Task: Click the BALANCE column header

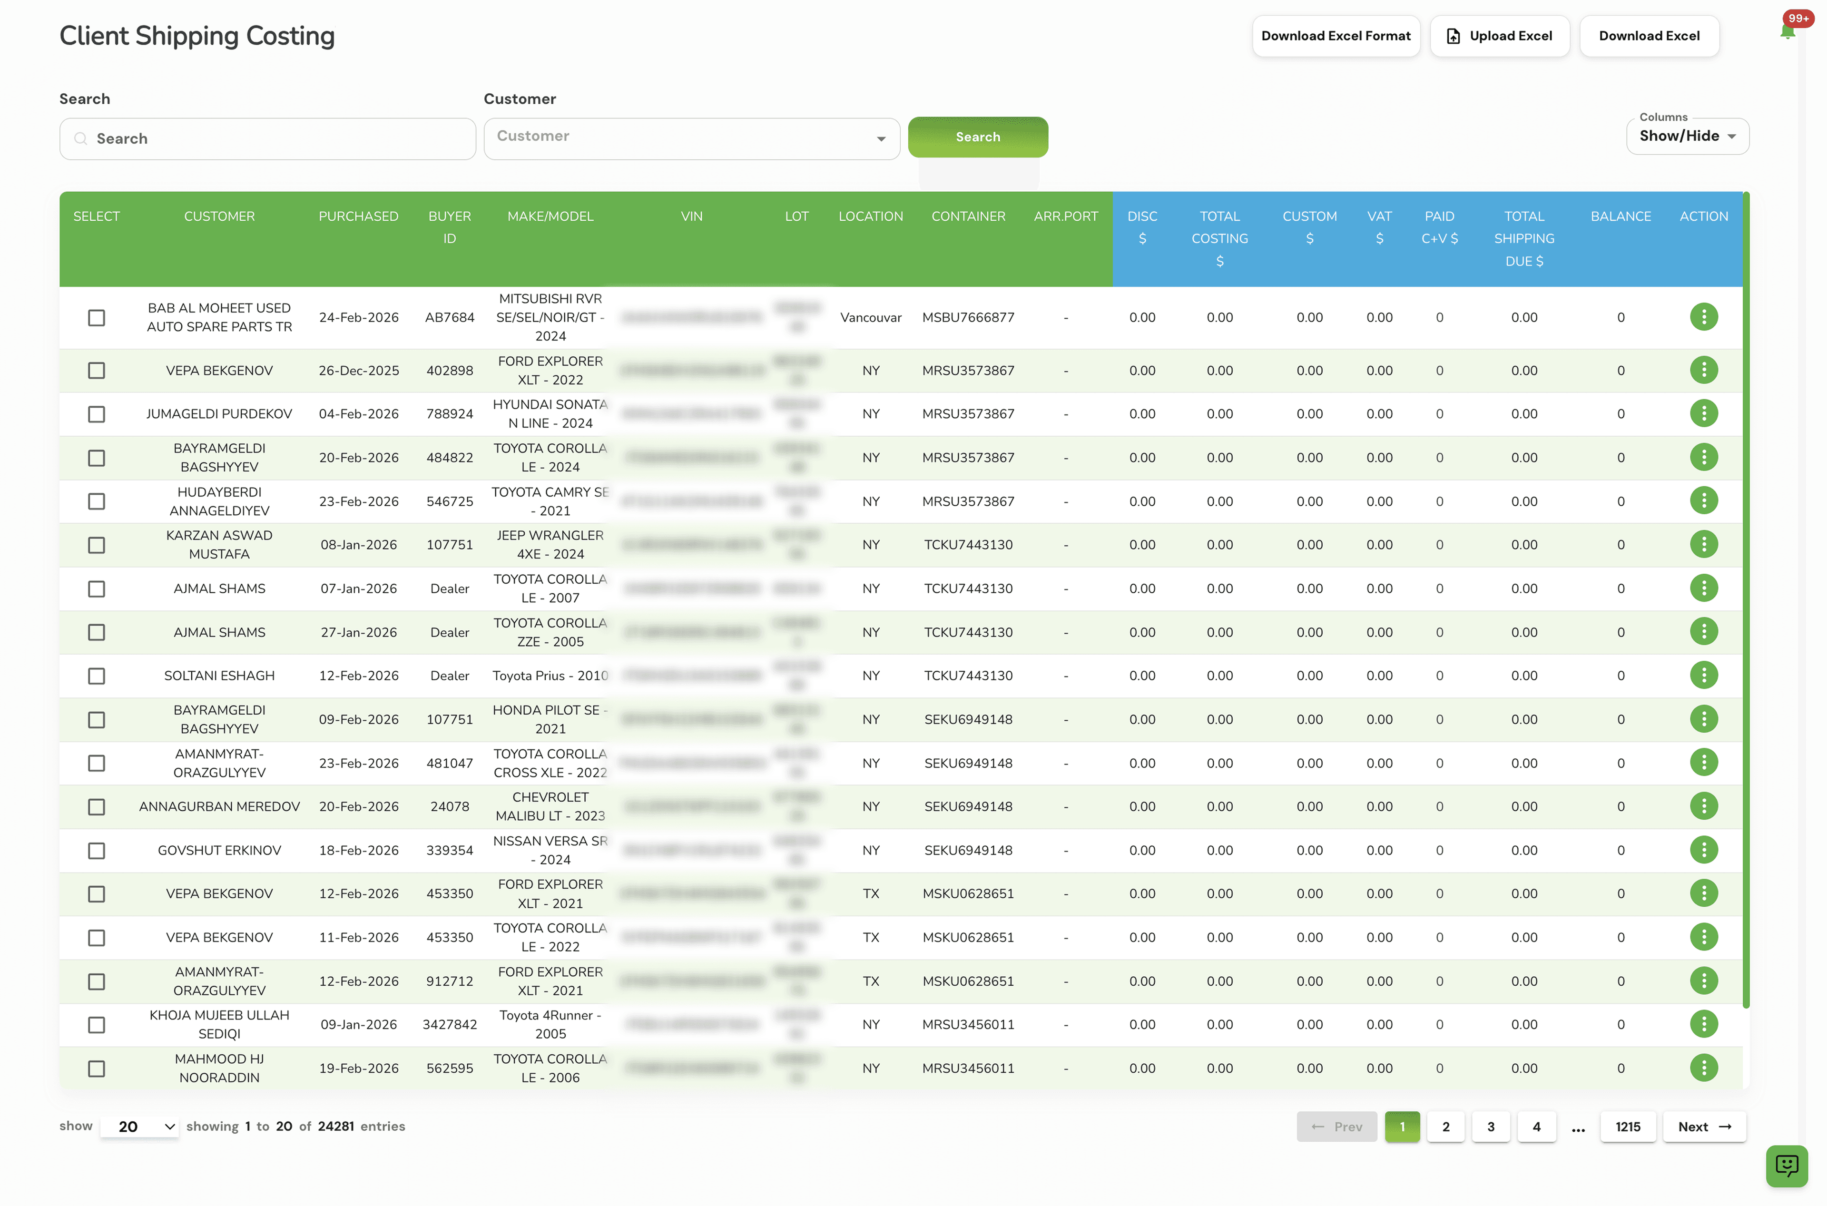Action: coord(1620,217)
